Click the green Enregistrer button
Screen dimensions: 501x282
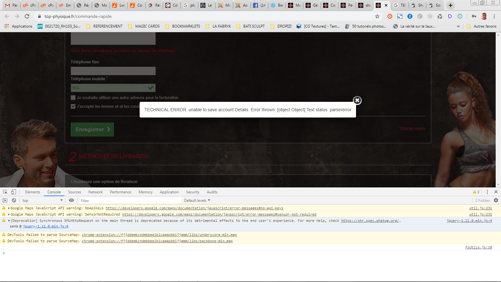click(x=92, y=129)
